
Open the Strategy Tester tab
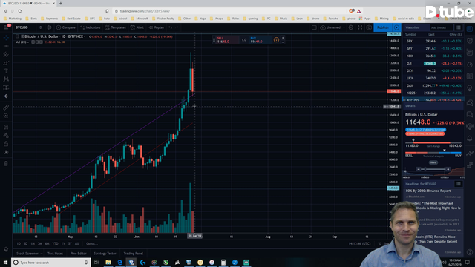click(105, 254)
